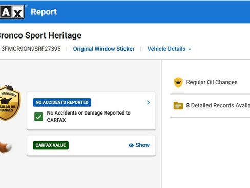Expand the Vehicle Details dropdown
The height and width of the screenshot is (188, 250).
pos(169,49)
